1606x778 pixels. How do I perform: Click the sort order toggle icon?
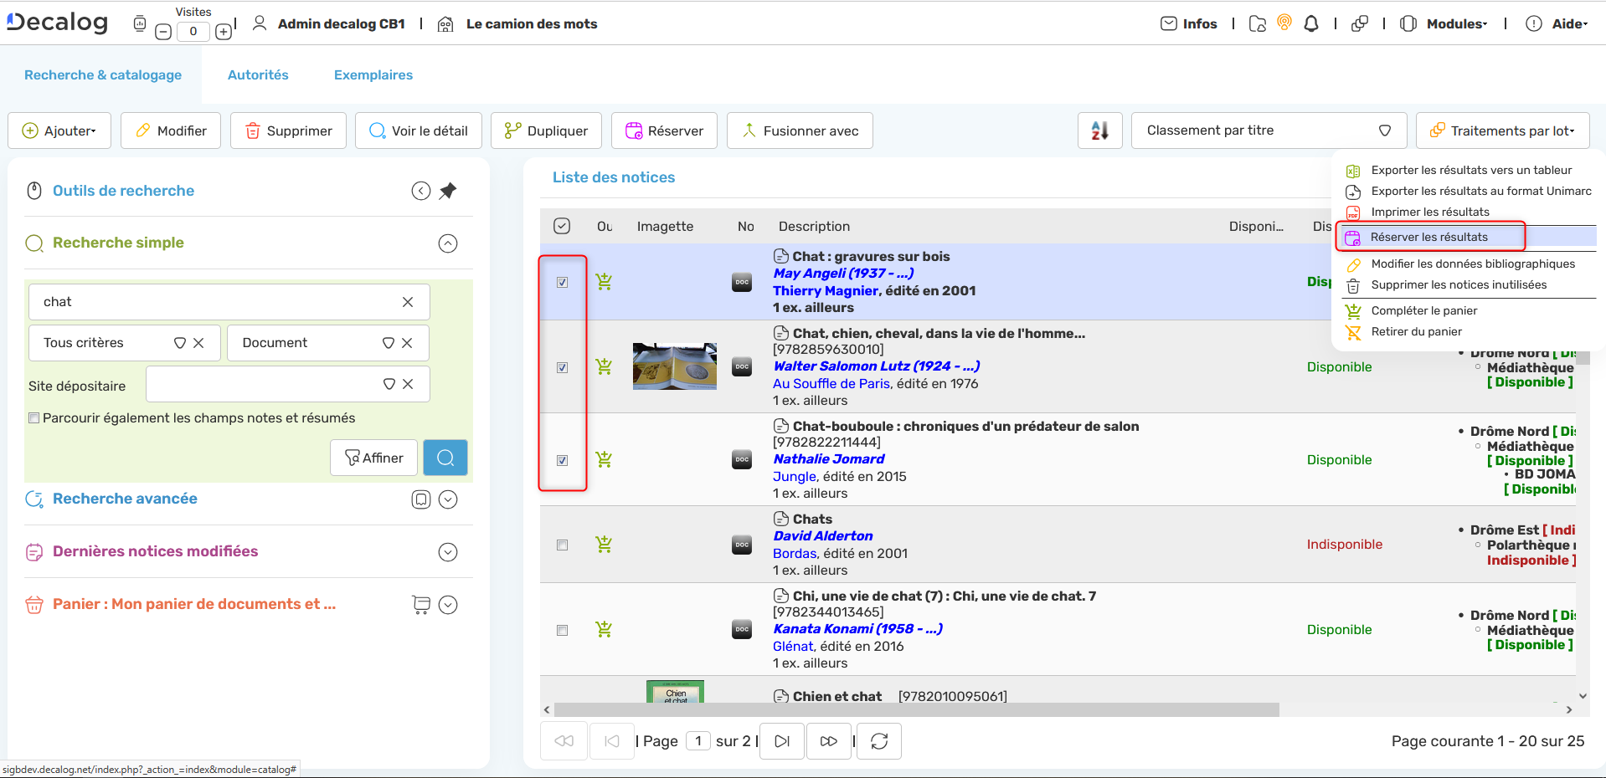click(1099, 131)
